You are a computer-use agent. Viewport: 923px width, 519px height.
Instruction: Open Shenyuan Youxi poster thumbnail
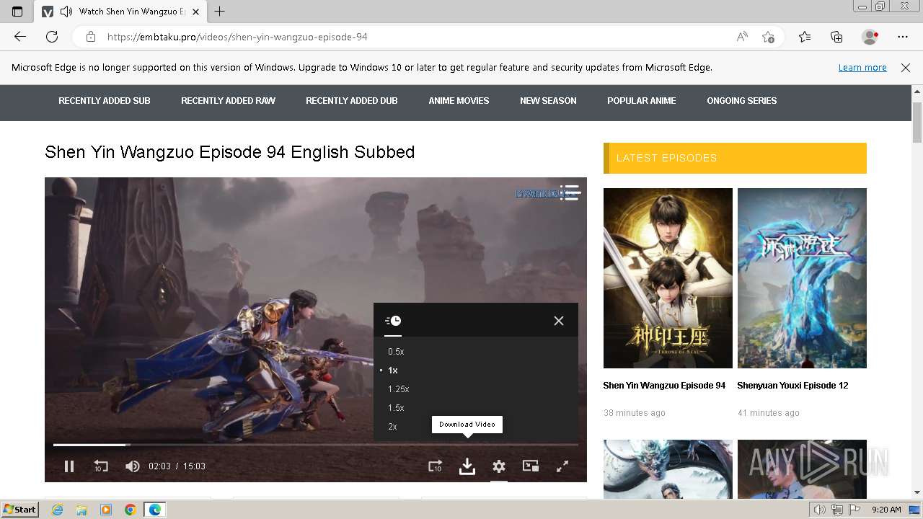(802, 278)
